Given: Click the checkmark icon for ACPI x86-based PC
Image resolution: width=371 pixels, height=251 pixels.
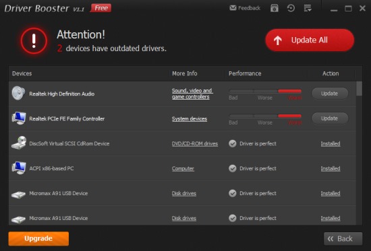Looking at the screenshot, I should [233, 168].
